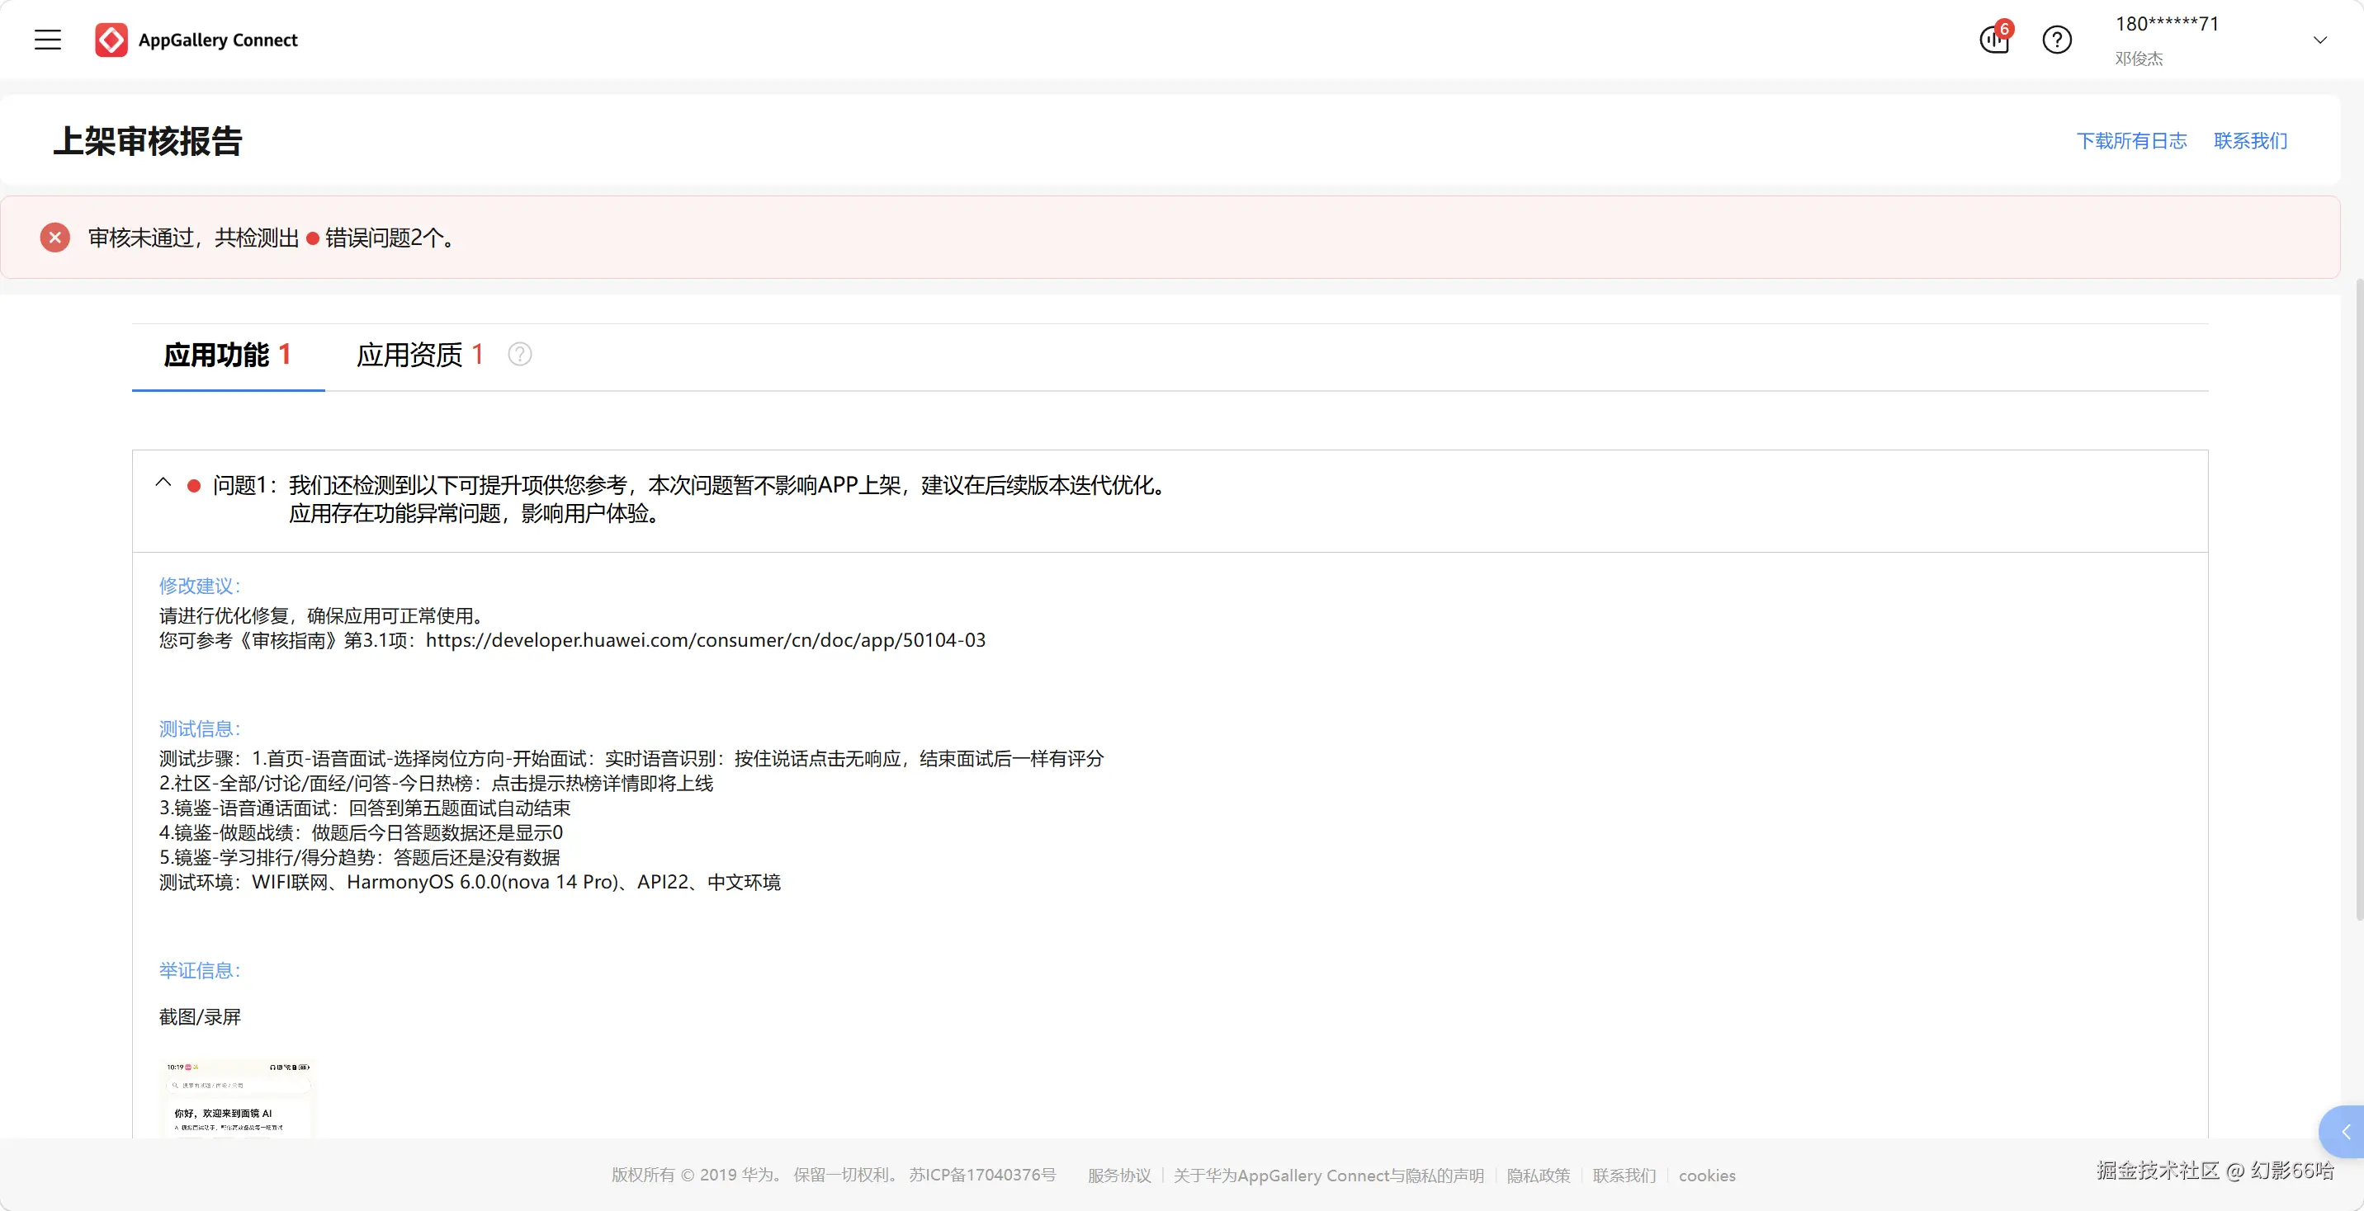Click the step 2.社区 今日热榜 line
2364x1211 pixels.
tap(436, 784)
